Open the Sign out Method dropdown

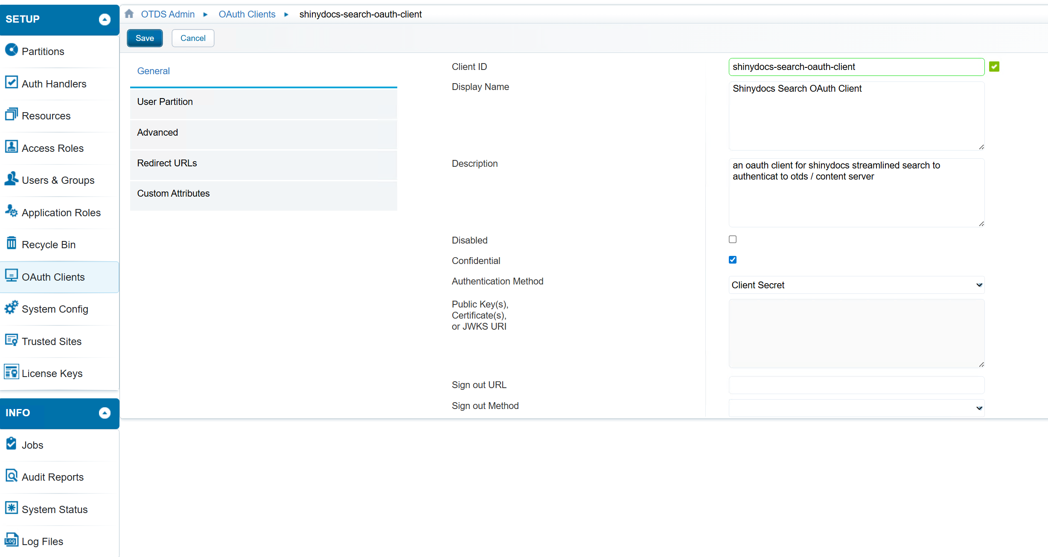point(856,408)
